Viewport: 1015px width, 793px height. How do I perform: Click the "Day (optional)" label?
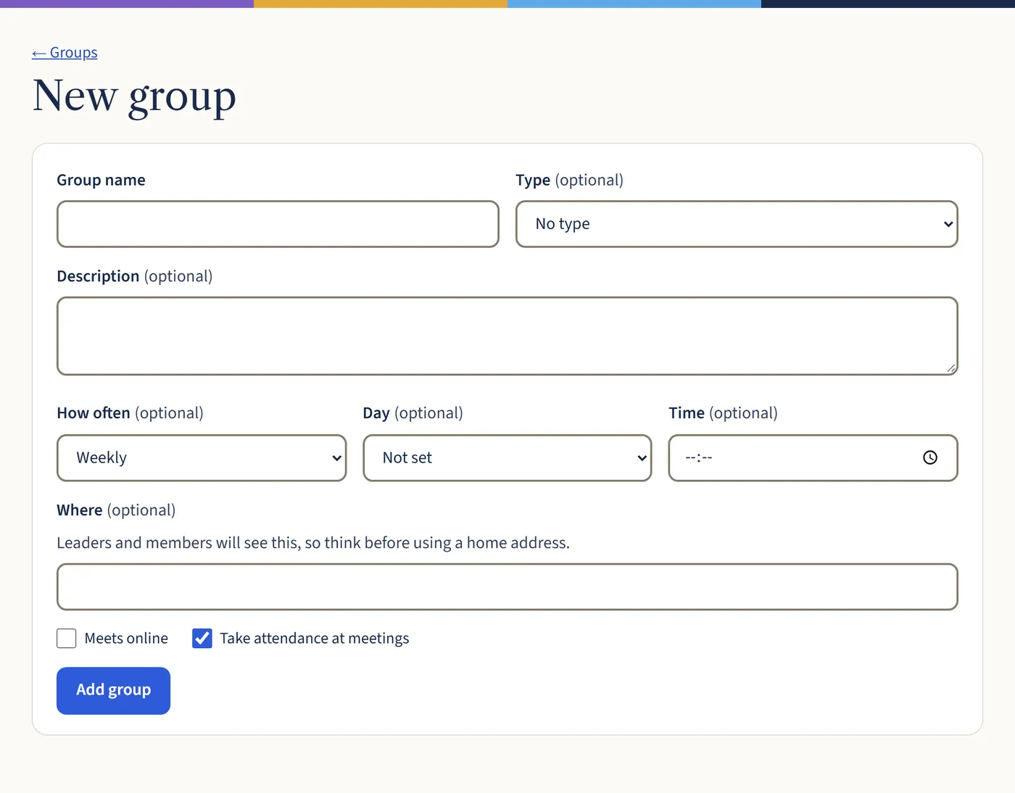pos(413,413)
